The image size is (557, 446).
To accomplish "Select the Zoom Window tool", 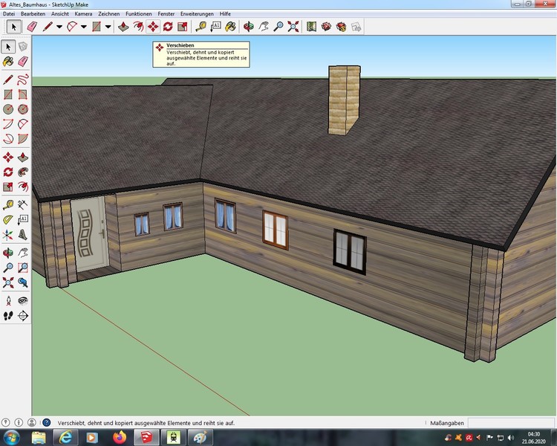I will tap(23, 268).
